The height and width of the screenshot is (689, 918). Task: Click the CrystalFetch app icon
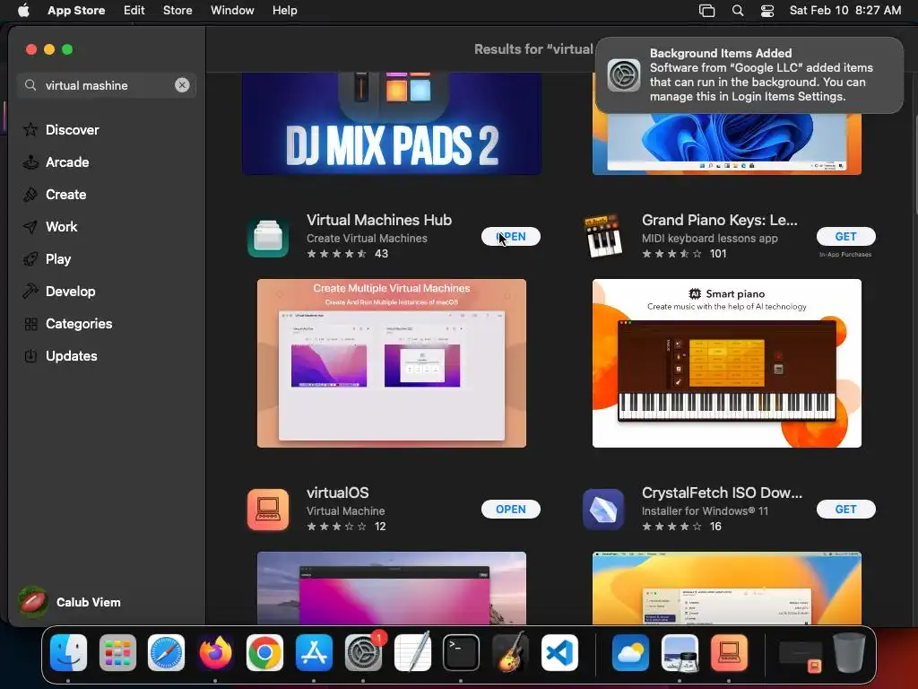(603, 510)
